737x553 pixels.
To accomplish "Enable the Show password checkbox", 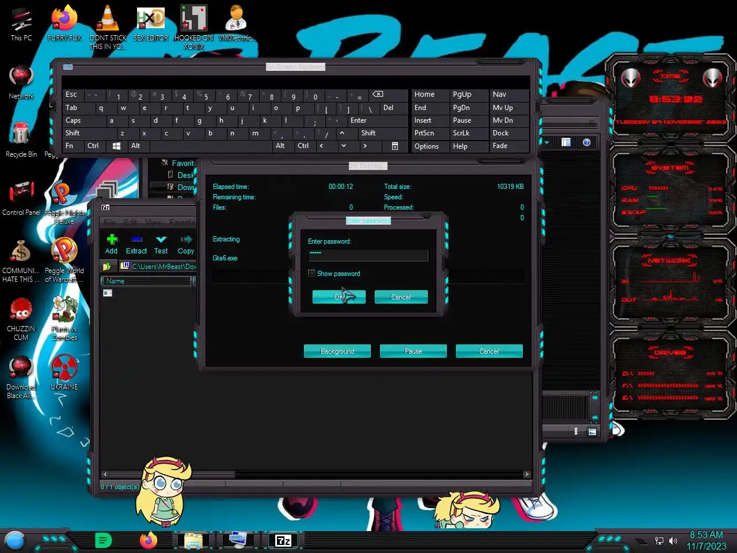I will coord(311,274).
